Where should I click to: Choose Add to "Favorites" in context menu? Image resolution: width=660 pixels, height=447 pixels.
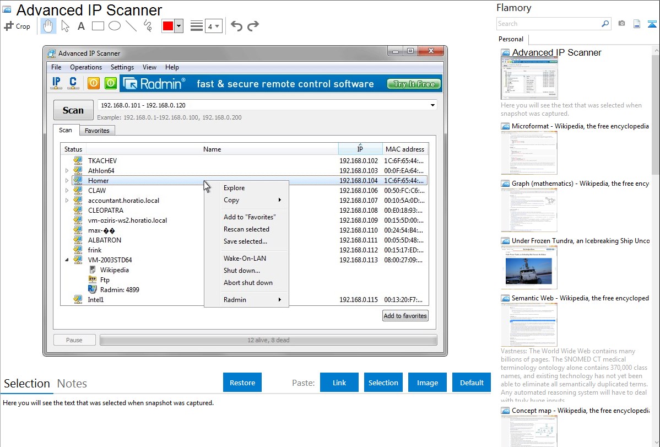click(246, 217)
